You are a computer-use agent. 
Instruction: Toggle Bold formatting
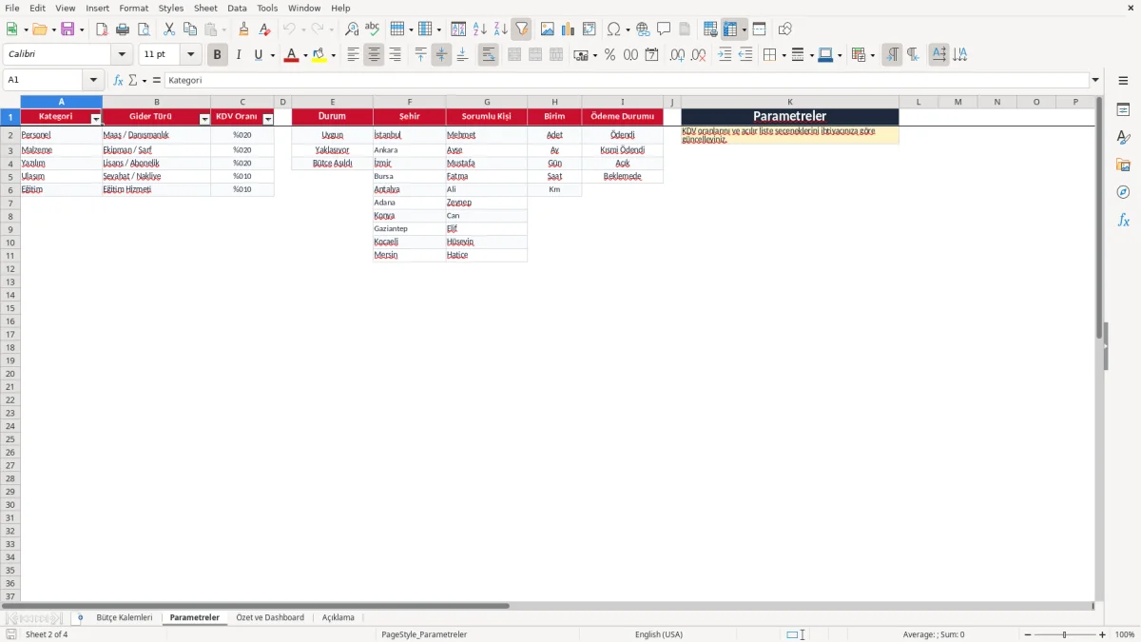[217, 55]
